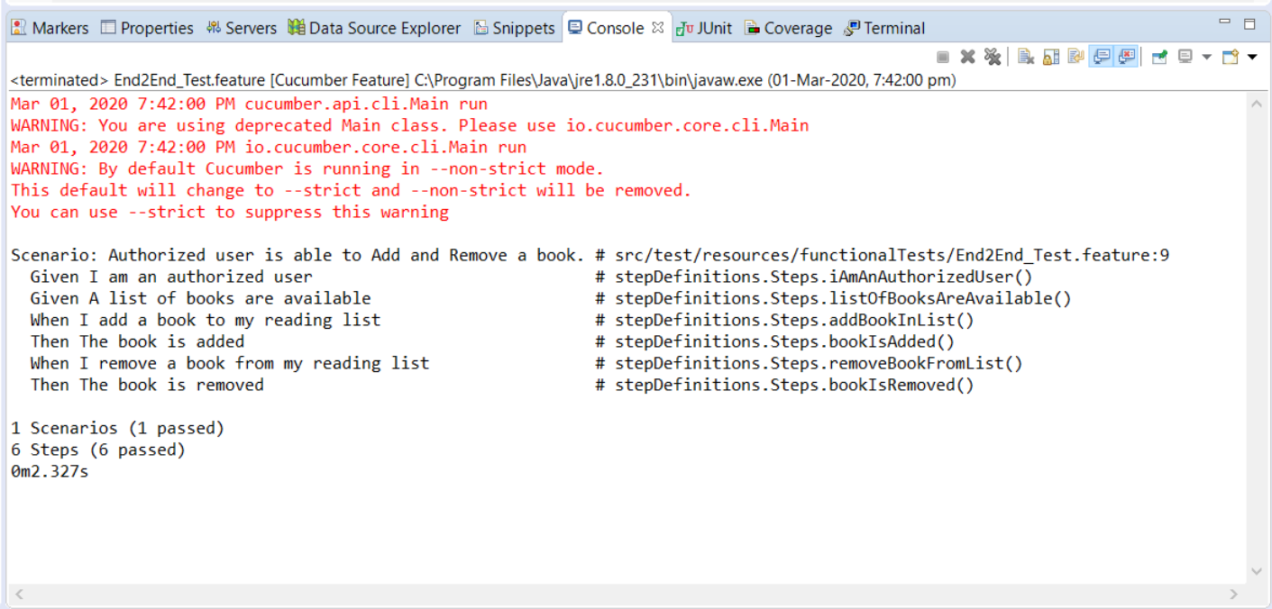Remove the launch with the single X icon

click(967, 57)
